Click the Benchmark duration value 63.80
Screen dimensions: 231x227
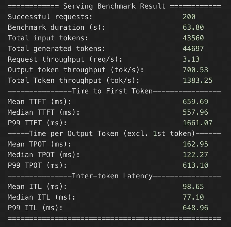click(x=193, y=27)
